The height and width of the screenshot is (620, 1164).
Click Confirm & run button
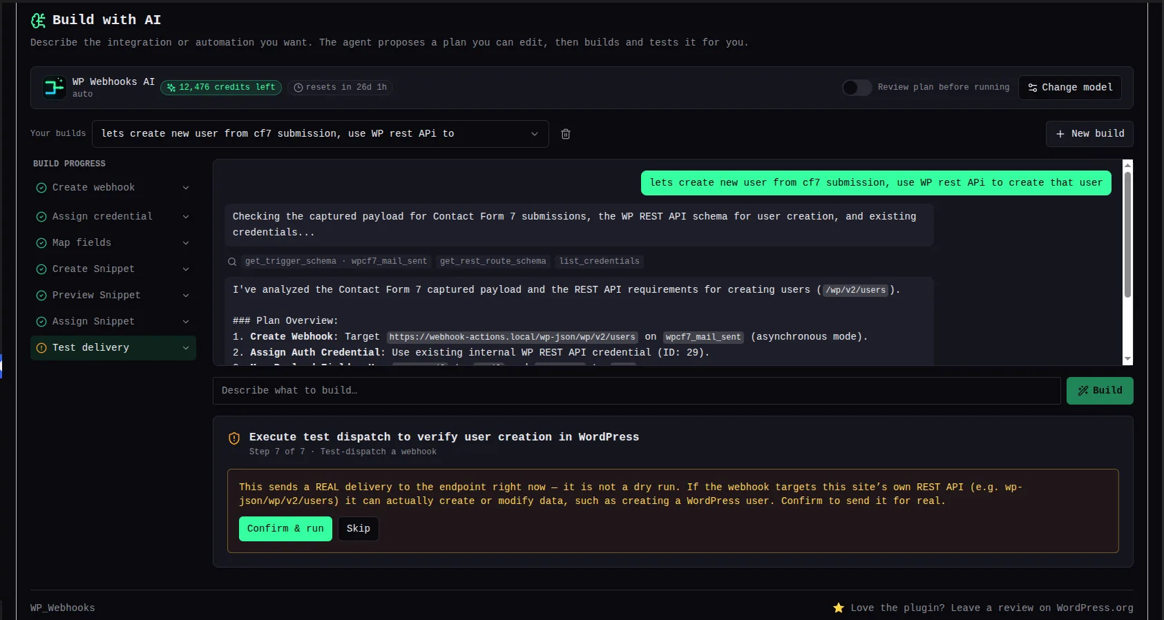pos(285,529)
